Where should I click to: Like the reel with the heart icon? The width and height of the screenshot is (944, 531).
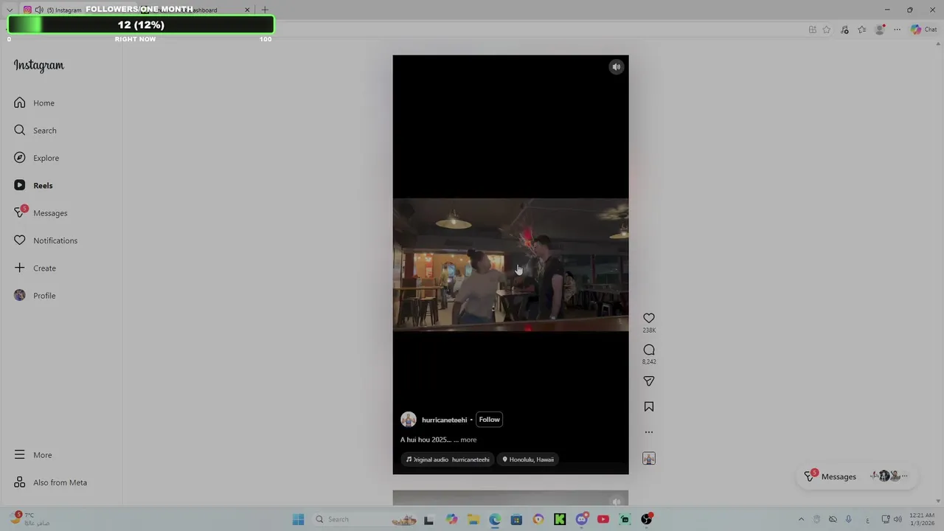click(x=649, y=319)
